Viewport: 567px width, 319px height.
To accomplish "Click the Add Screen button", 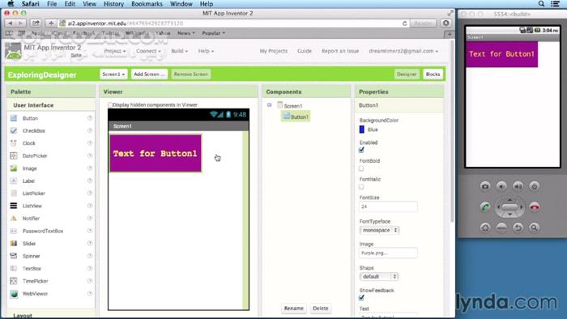I will coord(149,74).
